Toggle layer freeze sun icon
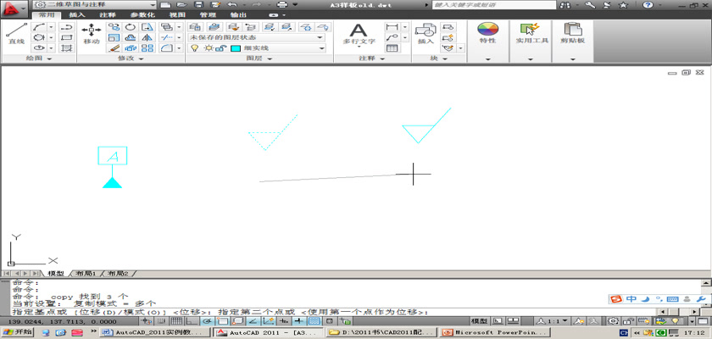 pyautogui.click(x=209, y=48)
